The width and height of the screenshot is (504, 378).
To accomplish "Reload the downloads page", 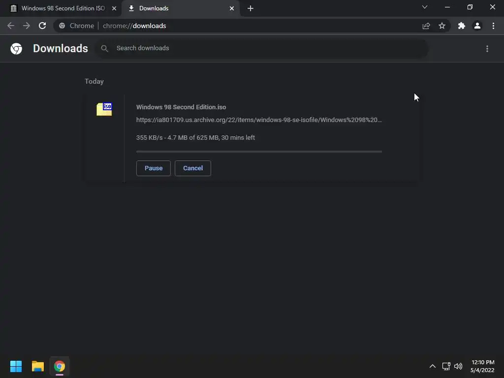I will (x=42, y=26).
